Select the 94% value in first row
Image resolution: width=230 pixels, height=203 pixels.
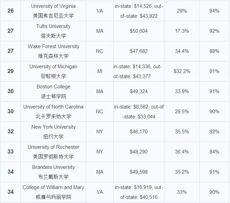point(214,11)
